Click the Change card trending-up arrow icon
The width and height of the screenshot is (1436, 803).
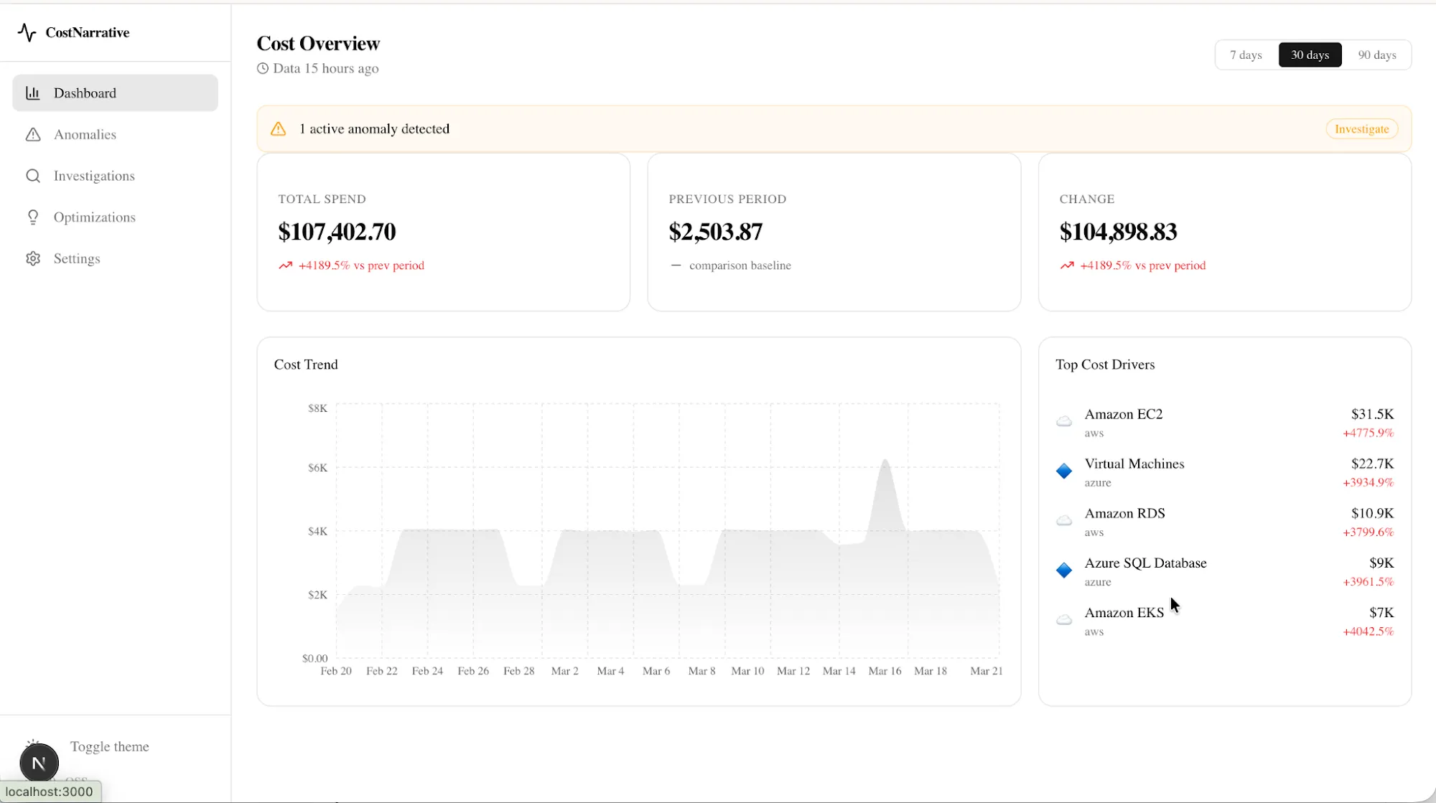(1067, 266)
